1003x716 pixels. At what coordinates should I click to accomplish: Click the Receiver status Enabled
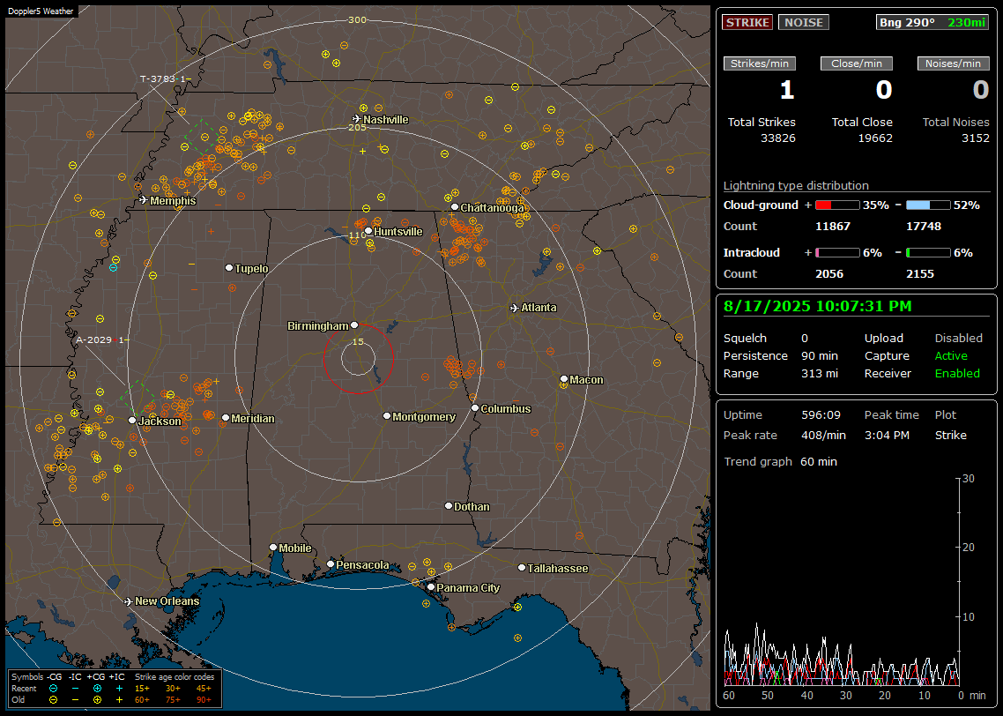pyautogui.click(x=957, y=374)
